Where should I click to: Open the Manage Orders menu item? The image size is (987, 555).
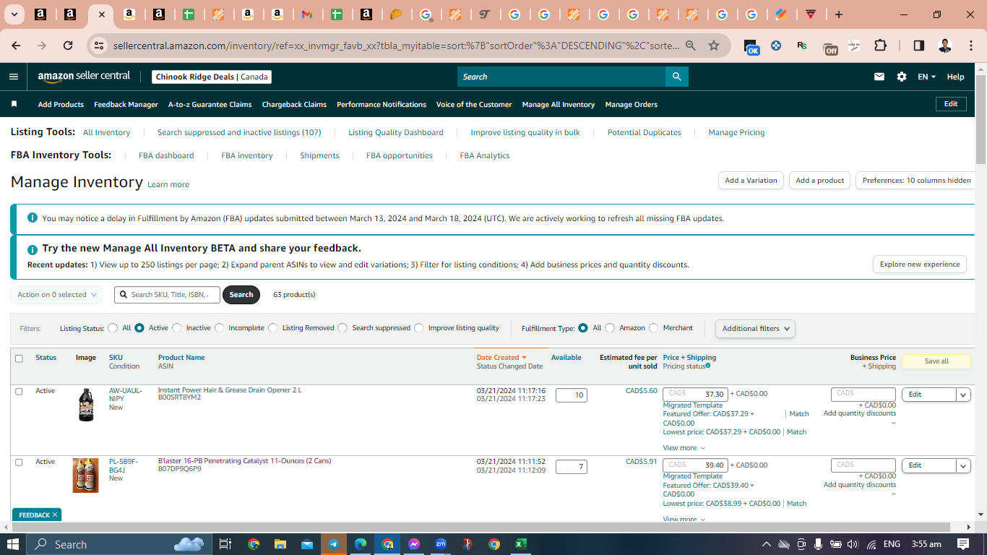[x=632, y=105]
